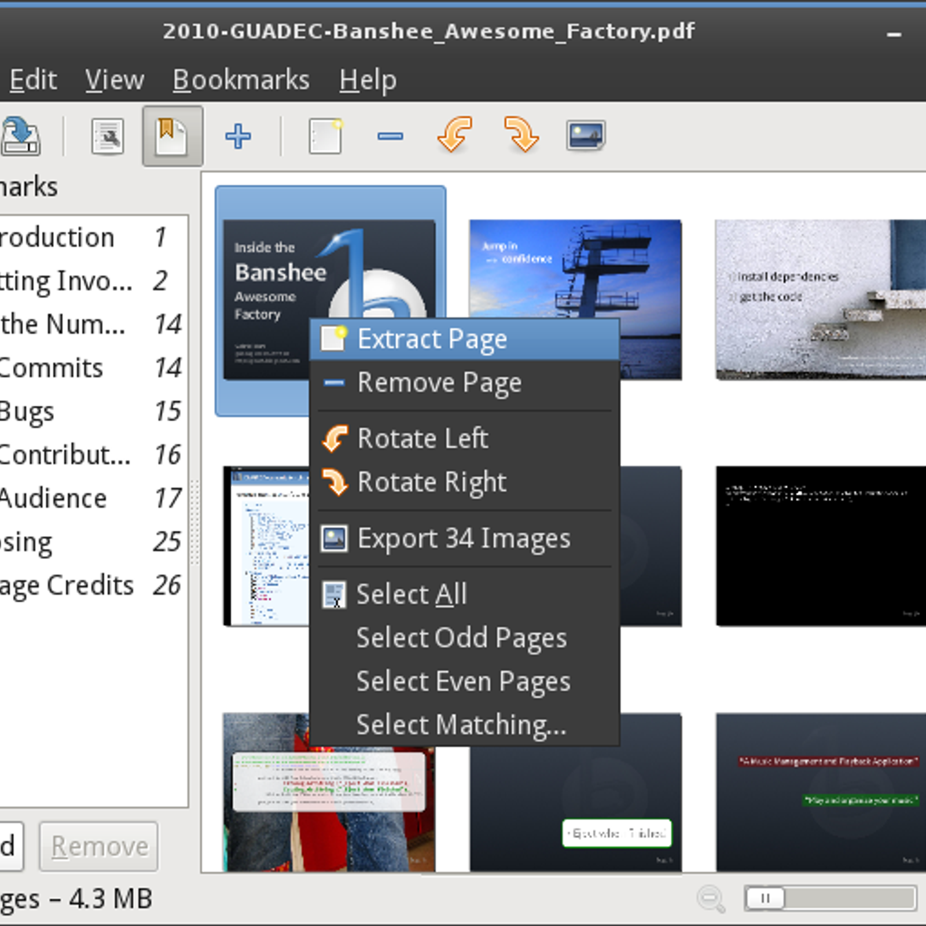Choose Select Even Pages entry
Viewport: 926px width, 926px height.
(x=465, y=681)
